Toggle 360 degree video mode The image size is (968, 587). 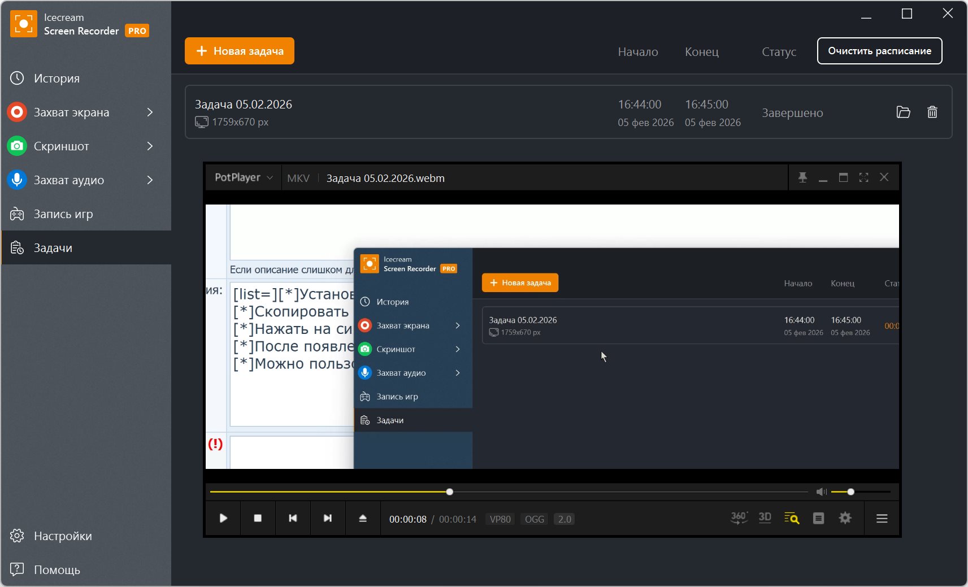click(x=739, y=518)
